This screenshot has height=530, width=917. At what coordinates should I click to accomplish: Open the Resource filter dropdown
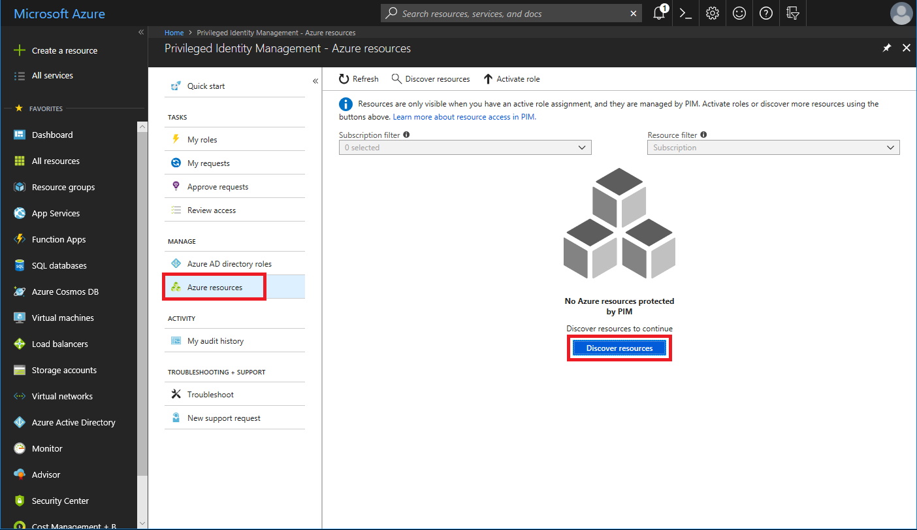tap(773, 148)
